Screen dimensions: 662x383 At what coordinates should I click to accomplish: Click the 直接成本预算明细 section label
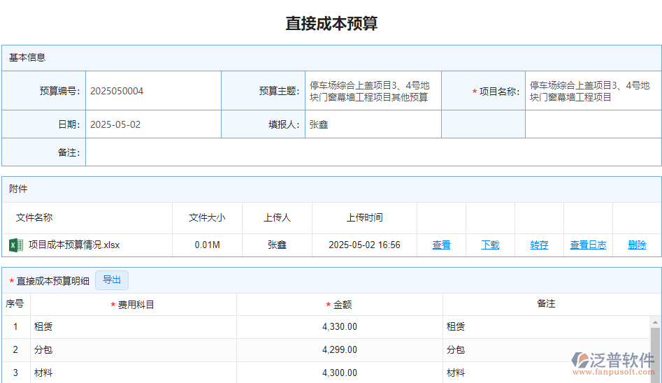(x=52, y=281)
